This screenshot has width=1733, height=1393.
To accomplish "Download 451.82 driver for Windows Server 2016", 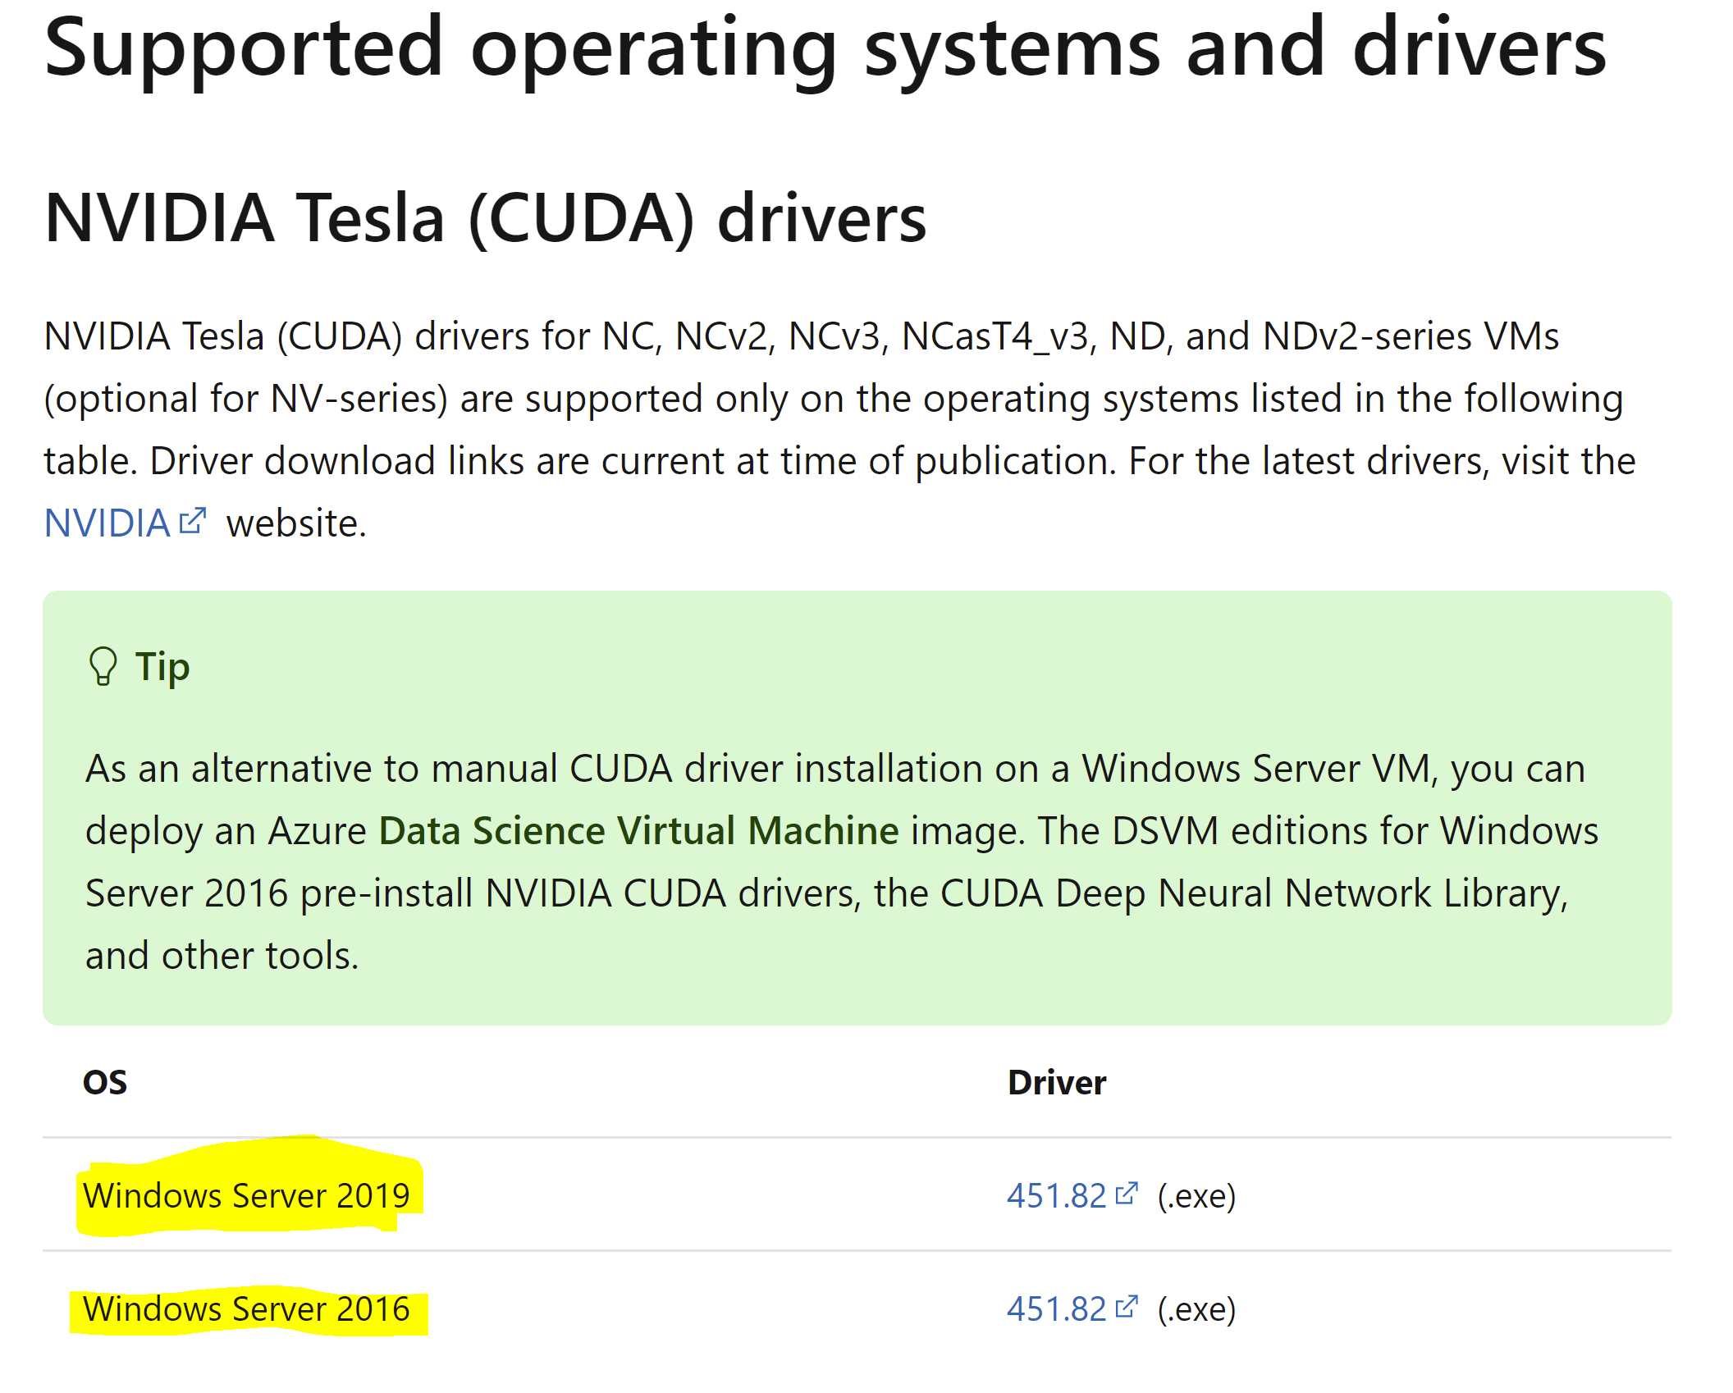I will coord(1056,1309).
